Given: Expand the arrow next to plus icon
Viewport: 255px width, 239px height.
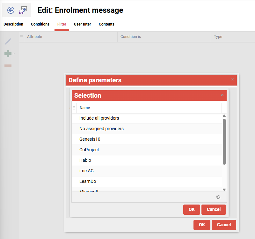Looking at the screenshot, I should [14, 54].
